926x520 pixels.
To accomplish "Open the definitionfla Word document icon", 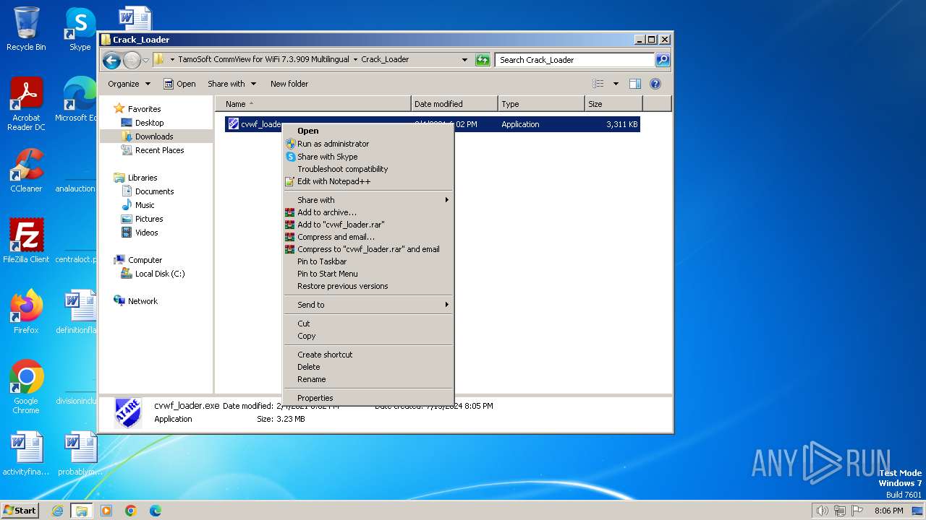I will (80, 312).
